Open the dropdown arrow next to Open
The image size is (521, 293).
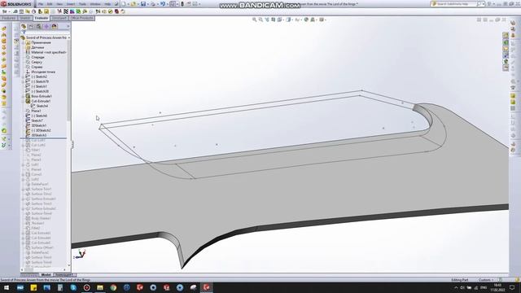[138, 4]
